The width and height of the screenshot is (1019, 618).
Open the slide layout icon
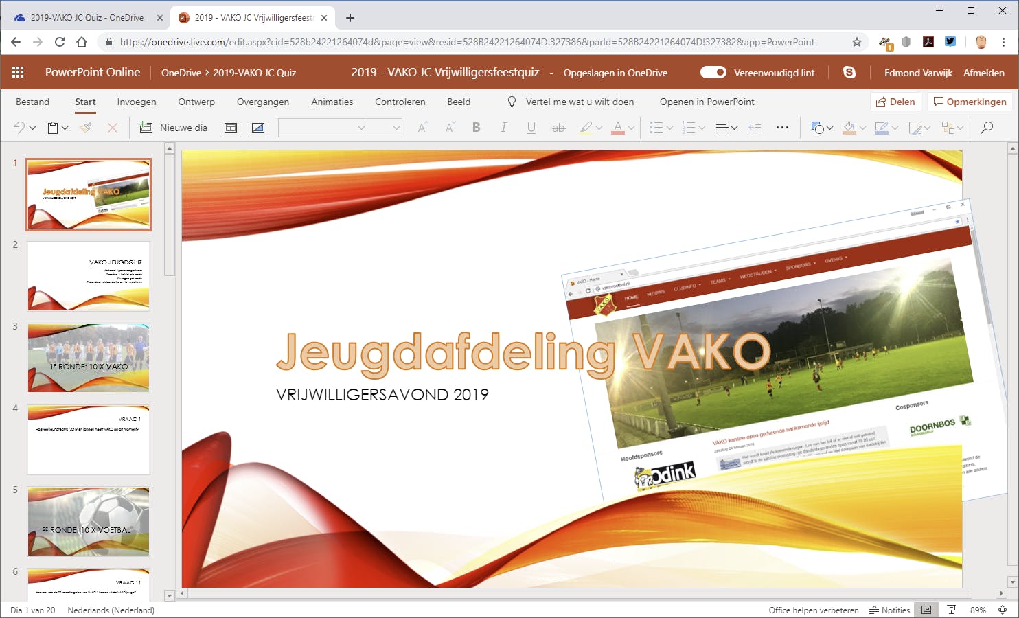[x=231, y=128]
